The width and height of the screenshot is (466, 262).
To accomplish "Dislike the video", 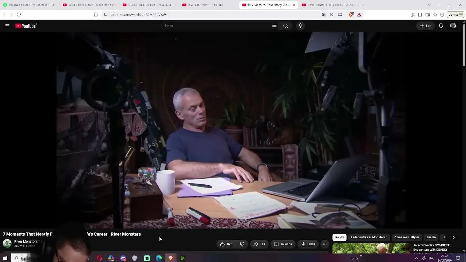I will [242, 244].
